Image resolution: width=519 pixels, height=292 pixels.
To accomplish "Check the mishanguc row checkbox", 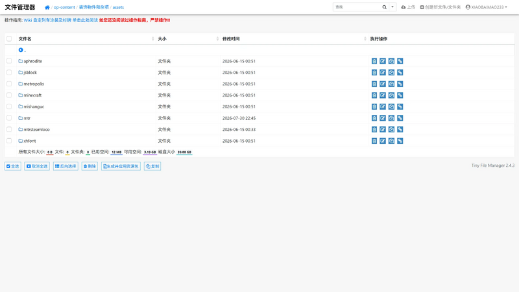I will pyautogui.click(x=9, y=106).
